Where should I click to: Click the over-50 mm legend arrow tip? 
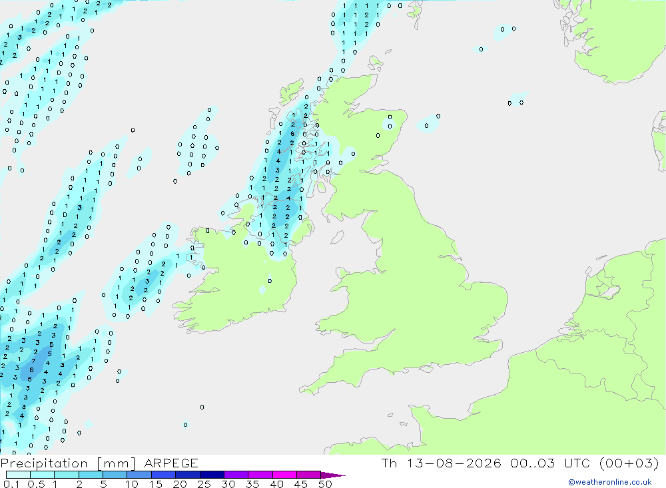[333, 475]
